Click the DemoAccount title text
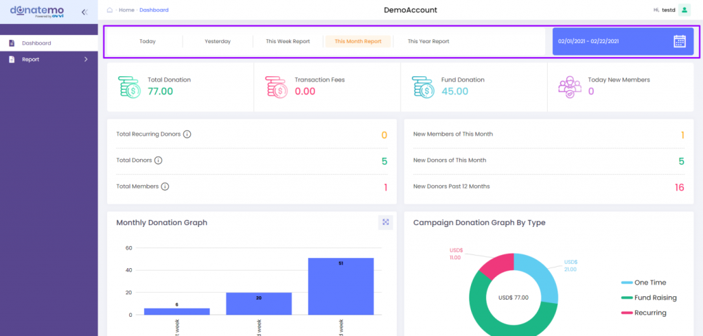Viewport: 703px width, 336px height. tap(411, 10)
